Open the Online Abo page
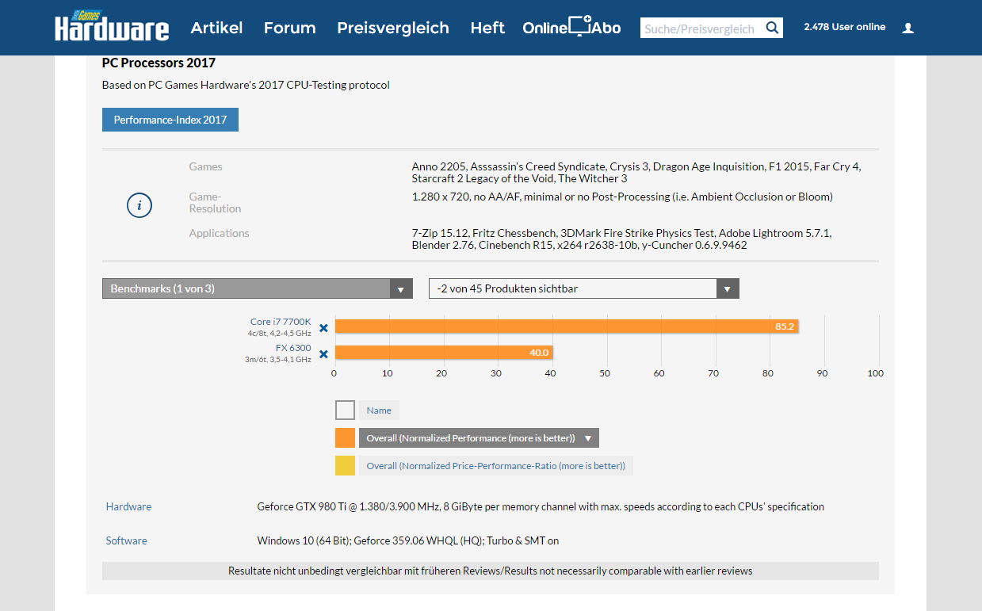Viewport: 982px width, 611px height. click(571, 28)
